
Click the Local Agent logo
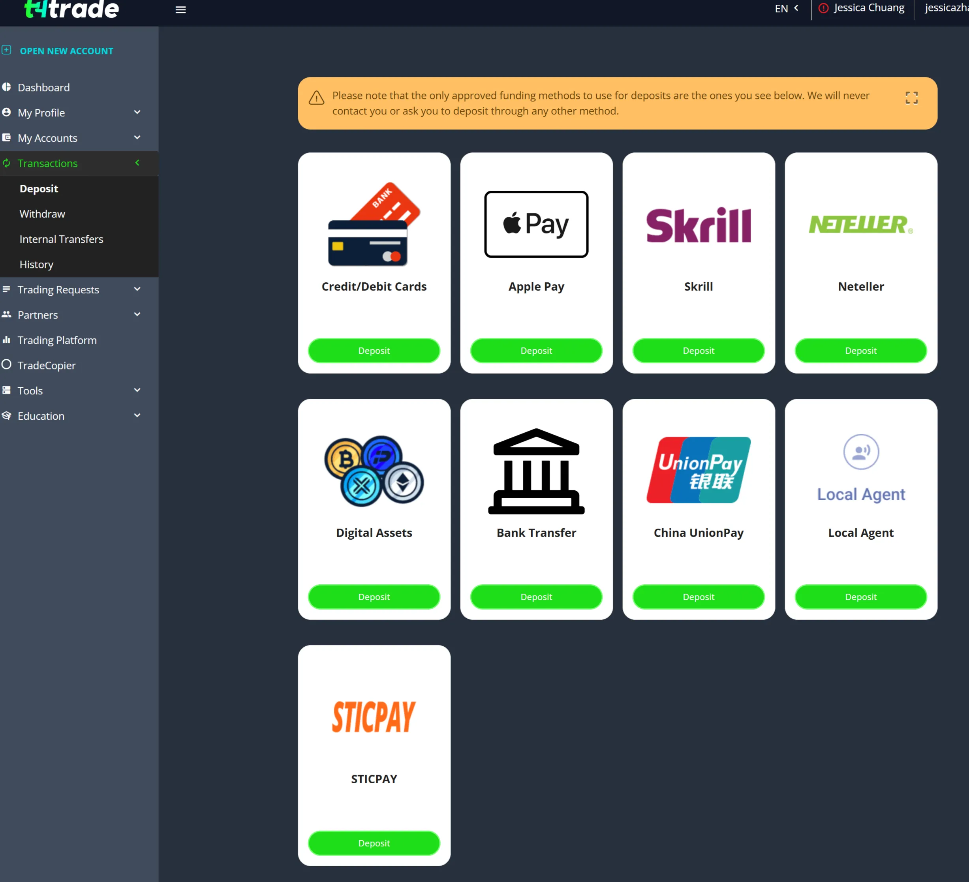click(861, 468)
